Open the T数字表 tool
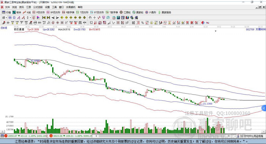Viewport: 266px width, 144px height. click(x=112, y=12)
